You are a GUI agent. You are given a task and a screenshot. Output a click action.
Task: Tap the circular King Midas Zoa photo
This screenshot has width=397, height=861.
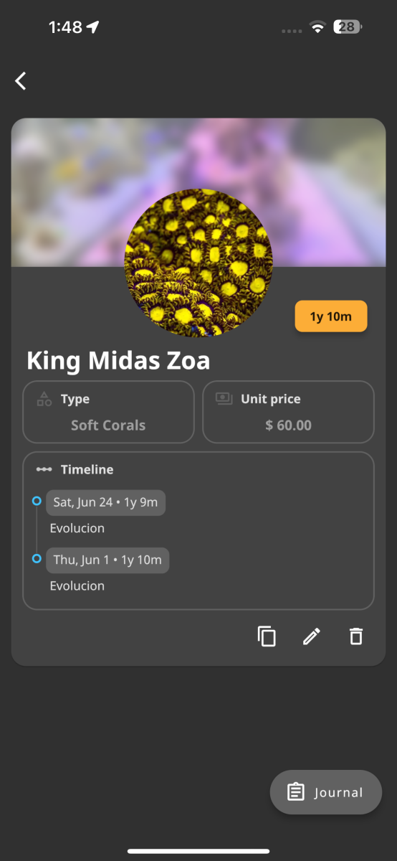198,263
